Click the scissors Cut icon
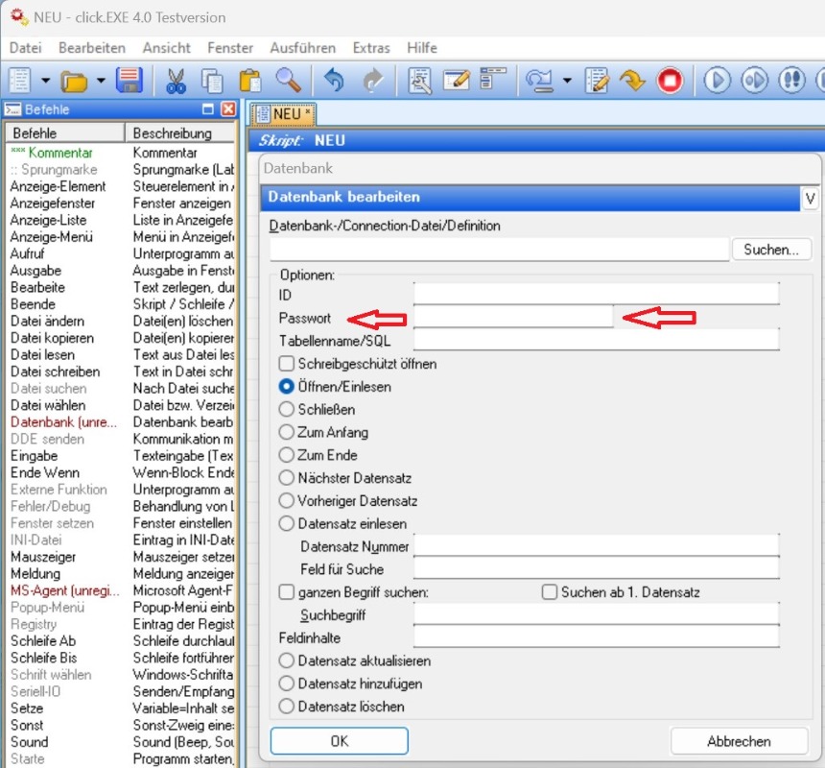Screen dimensions: 825x768 [x=176, y=81]
